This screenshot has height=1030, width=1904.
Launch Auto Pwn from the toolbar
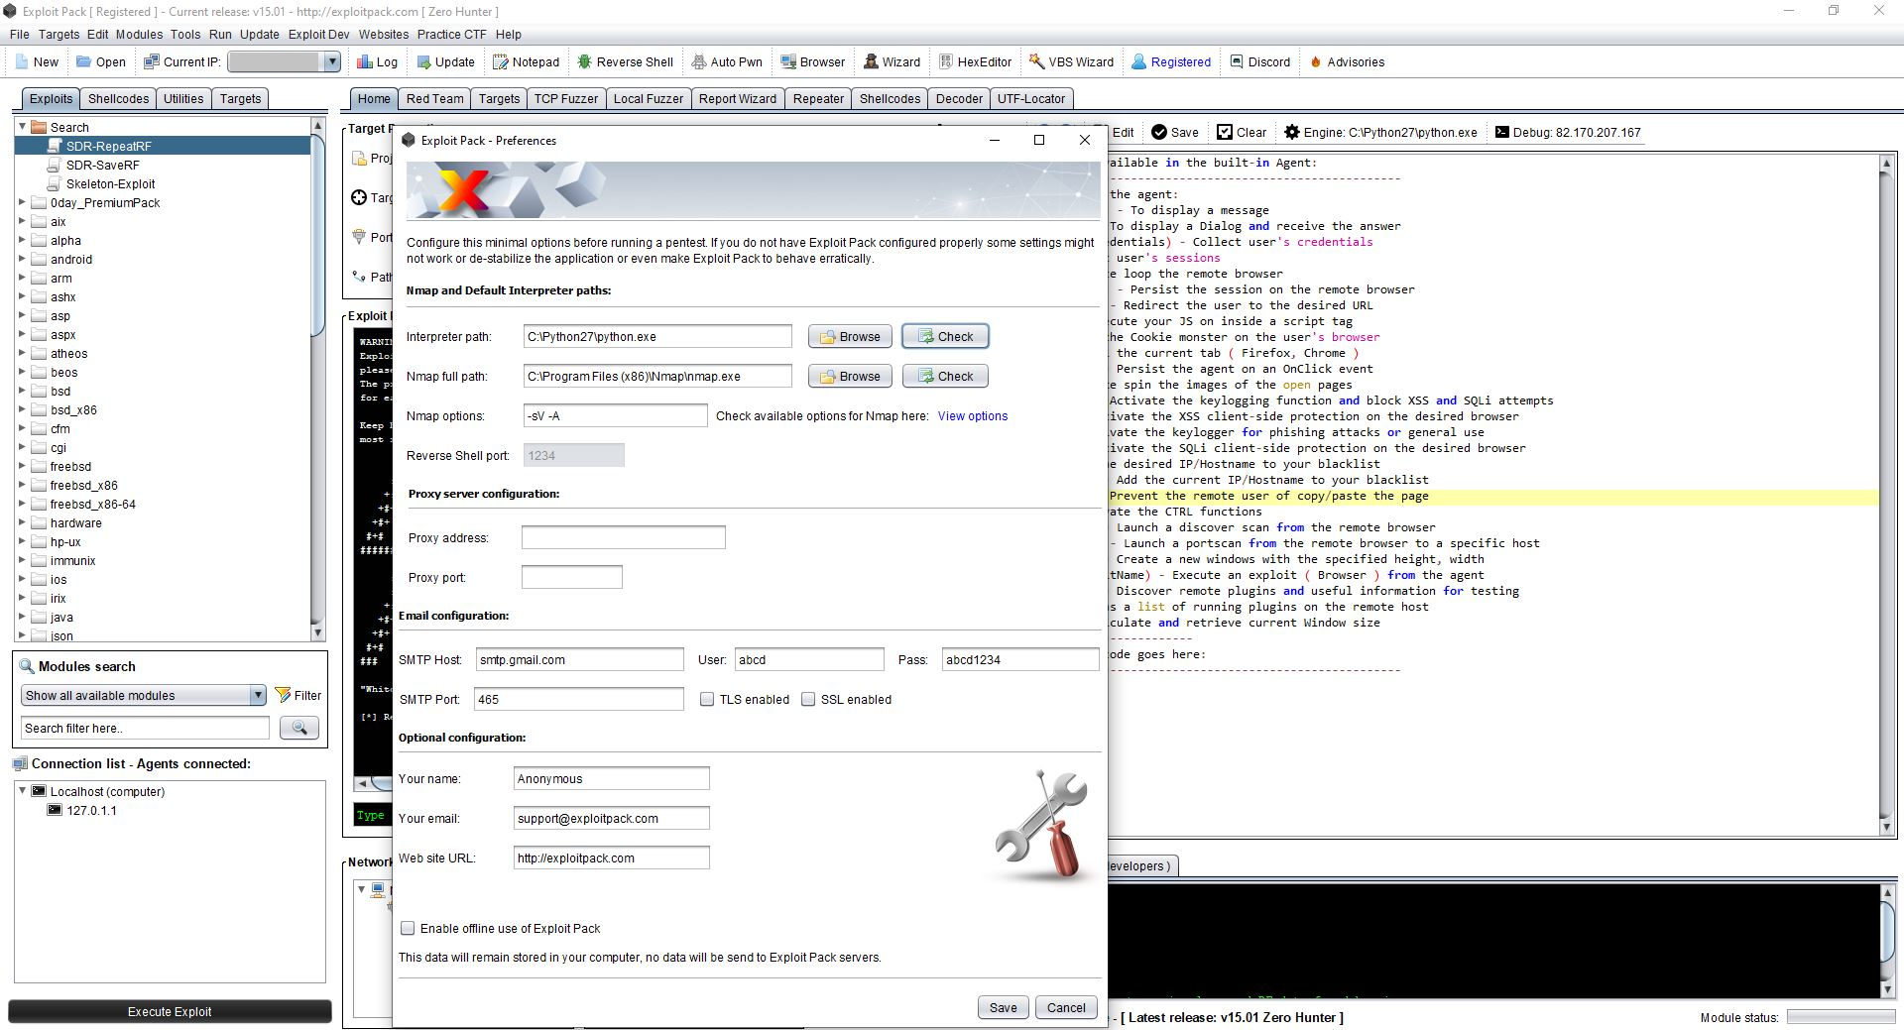point(727,61)
